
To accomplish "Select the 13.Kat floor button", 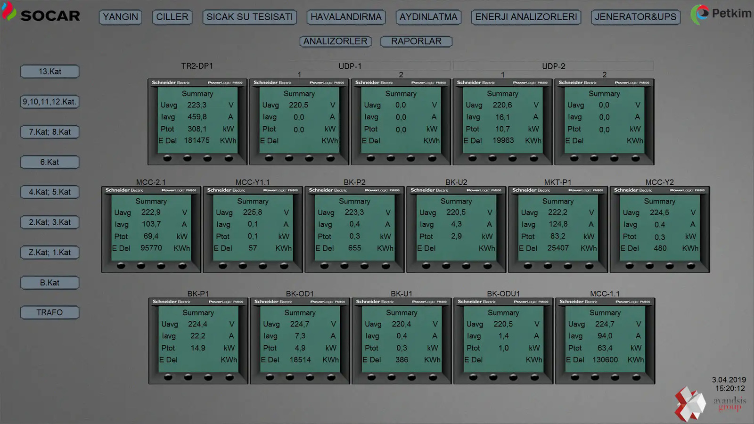I will click(50, 72).
